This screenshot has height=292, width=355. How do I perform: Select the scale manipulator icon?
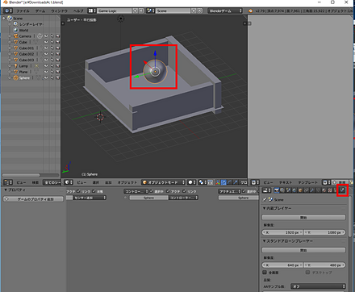click(236, 182)
